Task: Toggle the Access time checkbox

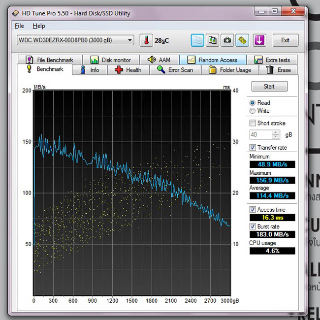Action: tap(253, 209)
